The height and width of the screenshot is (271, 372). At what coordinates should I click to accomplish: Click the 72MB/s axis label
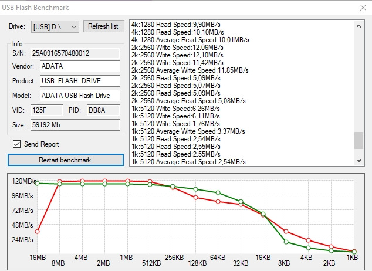(x=22, y=211)
